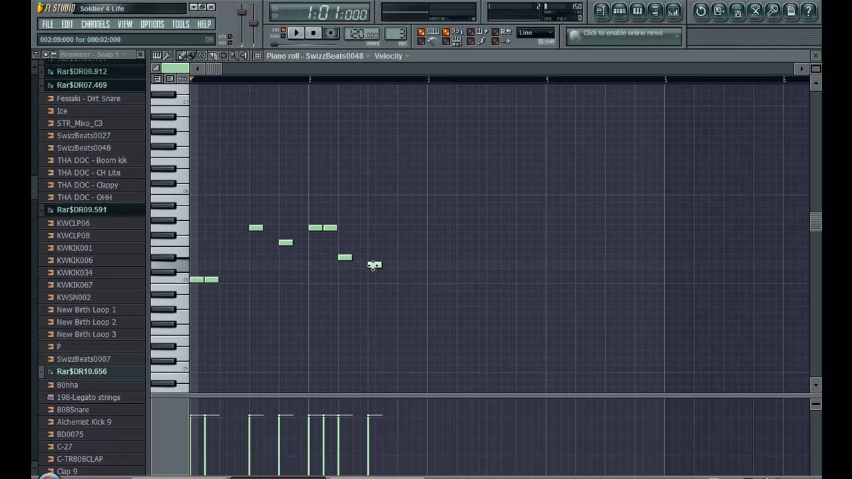Viewport: 852px width, 479px height.
Task: Show the Step Sequencer window
Action: (619, 11)
